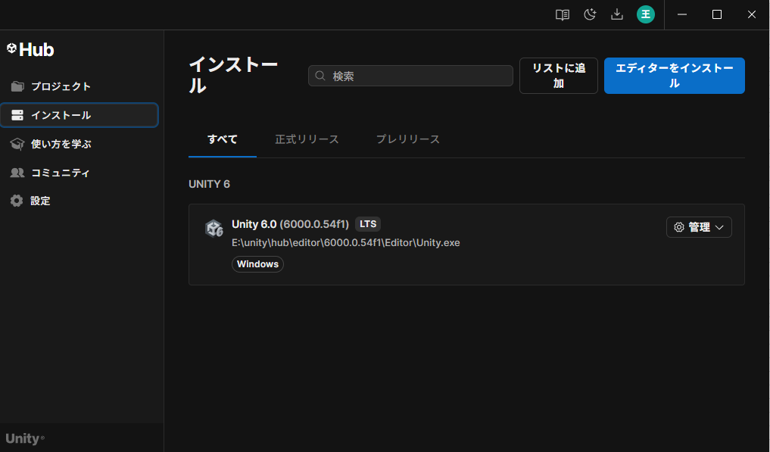Select インストール in the sidebar
The image size is (770, 452).
[79, 115]
